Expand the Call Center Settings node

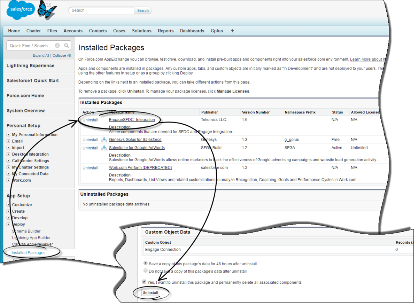[8, 161]
